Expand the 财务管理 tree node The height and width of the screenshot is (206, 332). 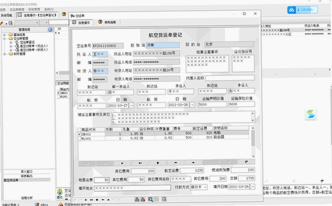pos(5,54)
